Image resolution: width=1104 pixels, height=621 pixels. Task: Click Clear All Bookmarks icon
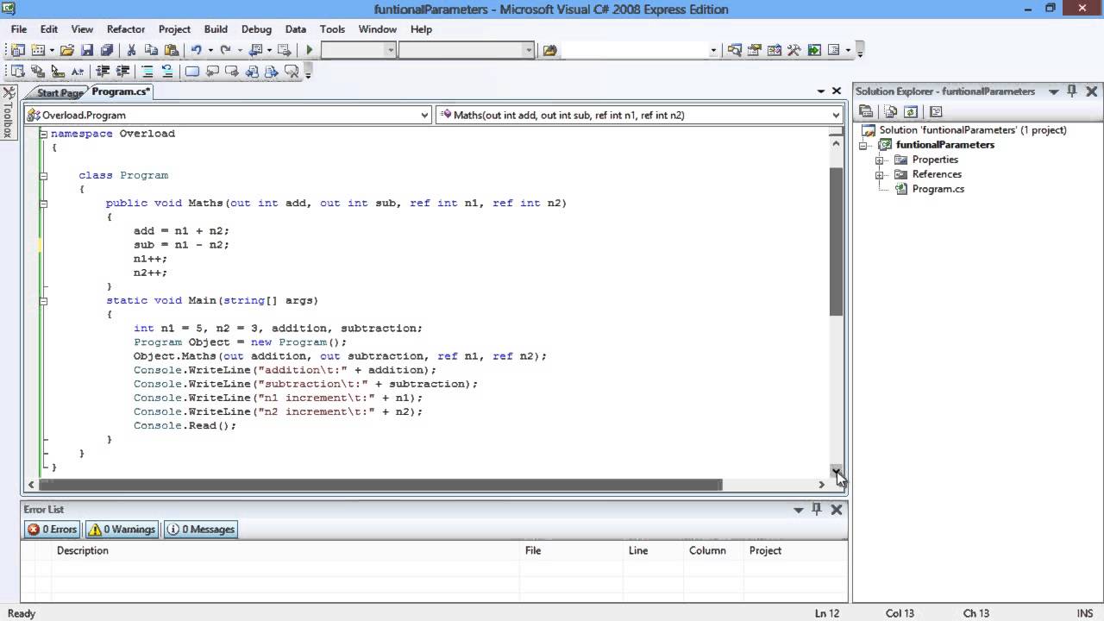(291, 72)
